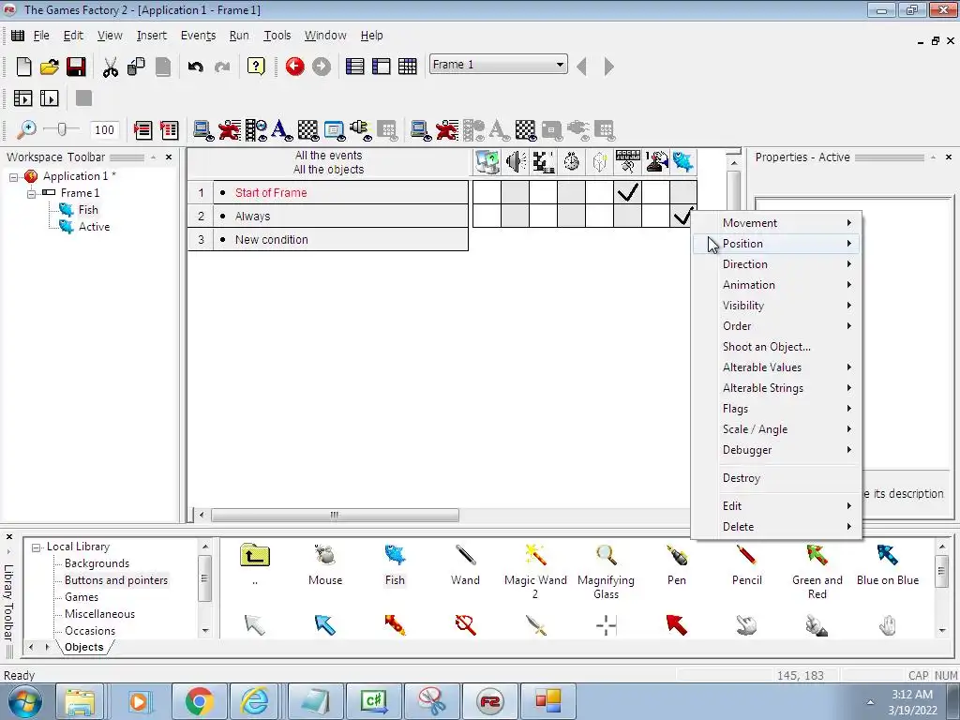Open the Frame Editor icon

(x=381, y=67)
